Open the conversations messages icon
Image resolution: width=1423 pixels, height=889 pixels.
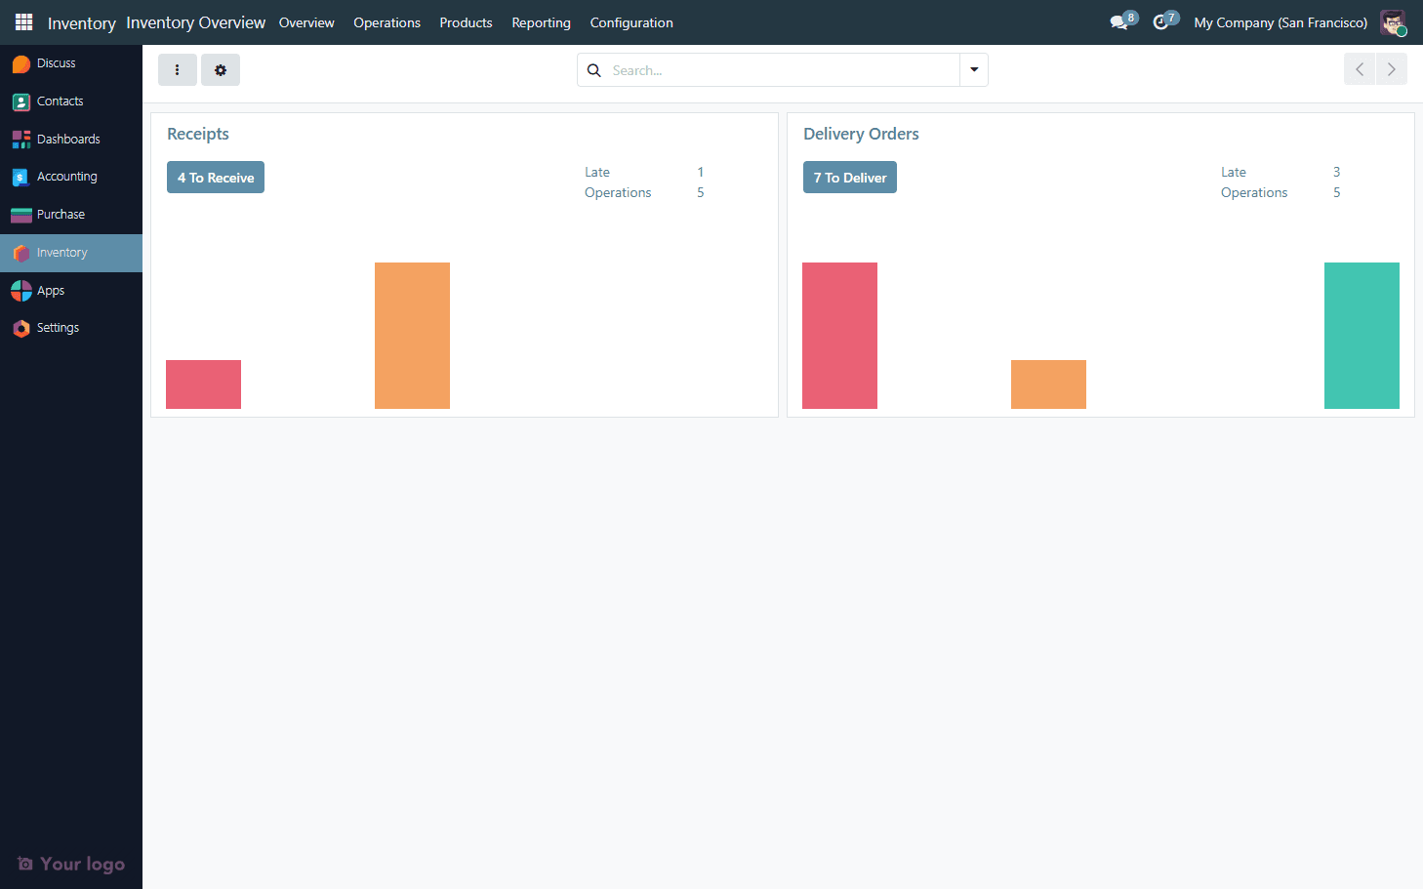[1119, 22]
